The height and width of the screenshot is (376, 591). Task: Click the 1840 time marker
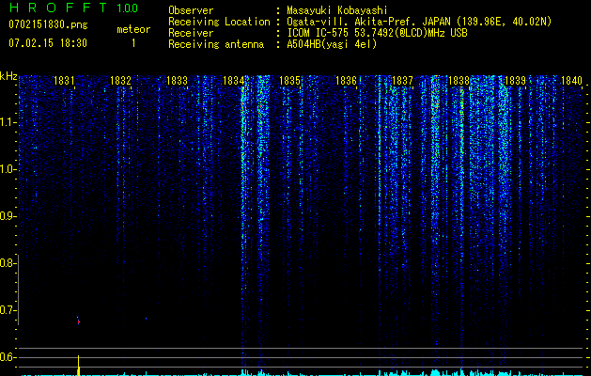(x=571, y=80)
